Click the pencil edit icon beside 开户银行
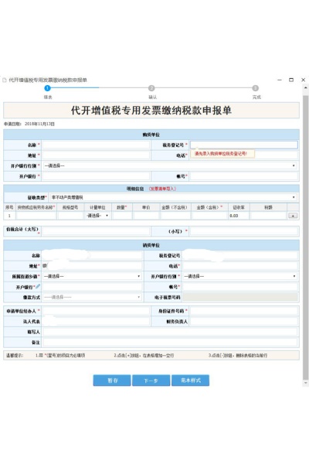 (38, 286)
